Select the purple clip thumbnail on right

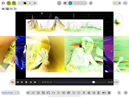tap(108, 54)
